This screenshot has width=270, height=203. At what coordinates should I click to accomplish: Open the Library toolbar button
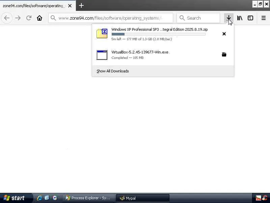(240, 18)
